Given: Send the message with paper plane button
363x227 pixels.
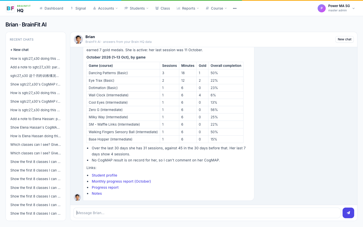Looking at the screenshot, I should [x=348, y=213].
